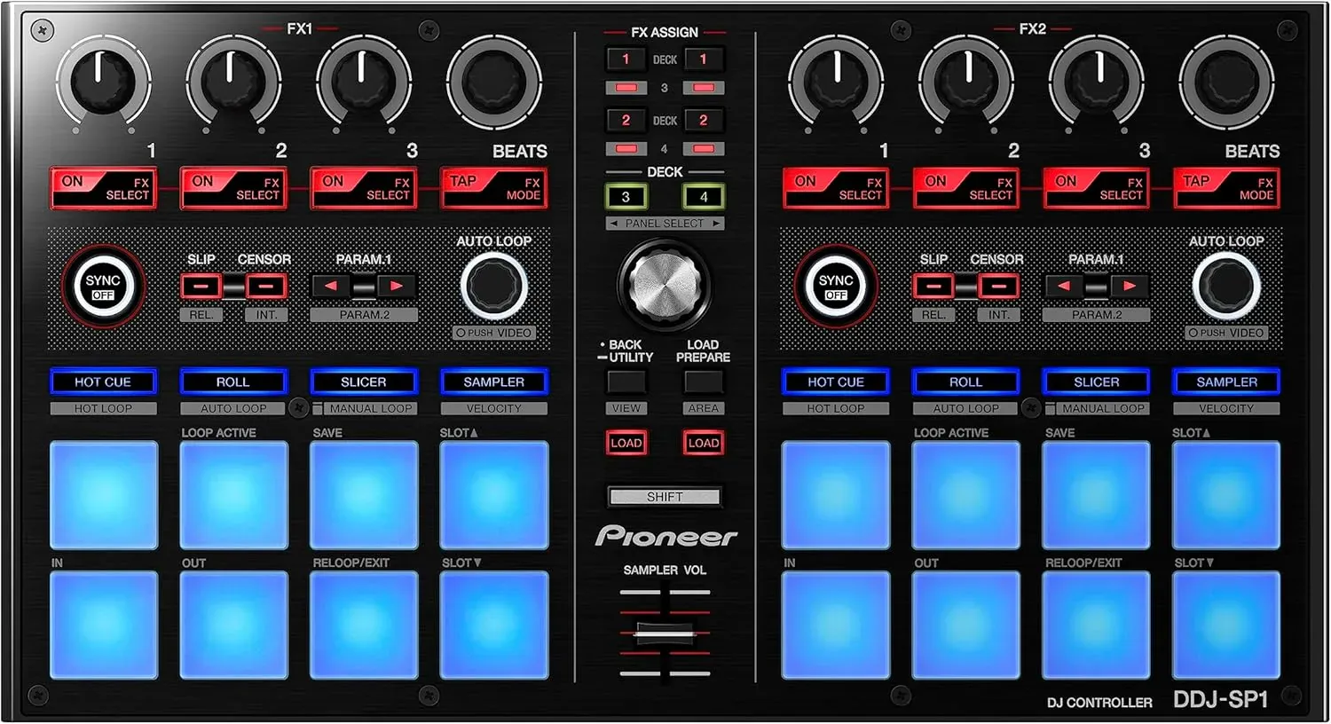Click the SAMPLER VOL fader handle
Viewport: 1331px width, 724px height.
pos(665,633)
